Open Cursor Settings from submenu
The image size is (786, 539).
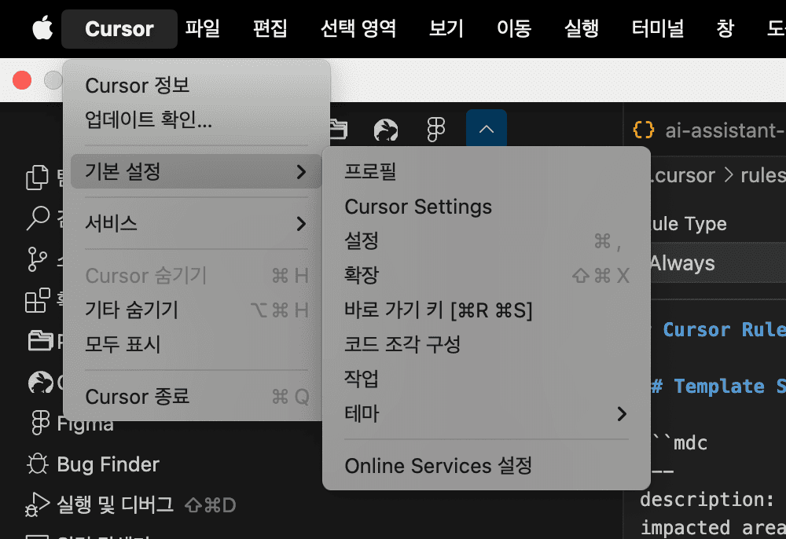pyautogui.click(x=487, y=207)
